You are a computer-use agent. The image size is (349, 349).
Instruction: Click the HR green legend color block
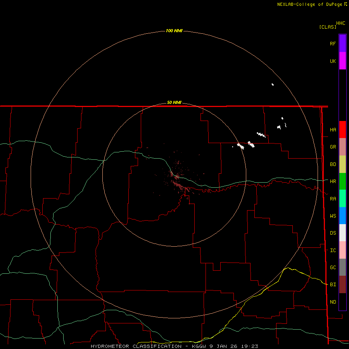(342, 181)
